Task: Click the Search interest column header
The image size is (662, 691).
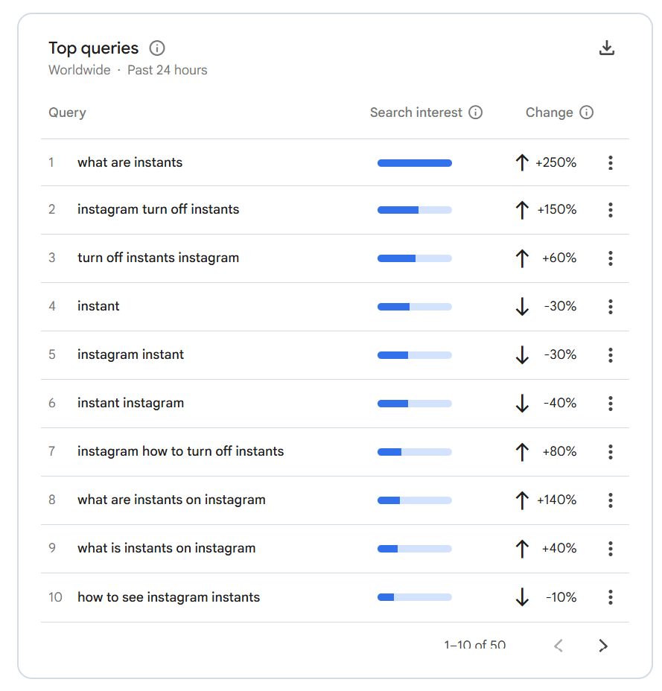Action: (x=416, y=112)
